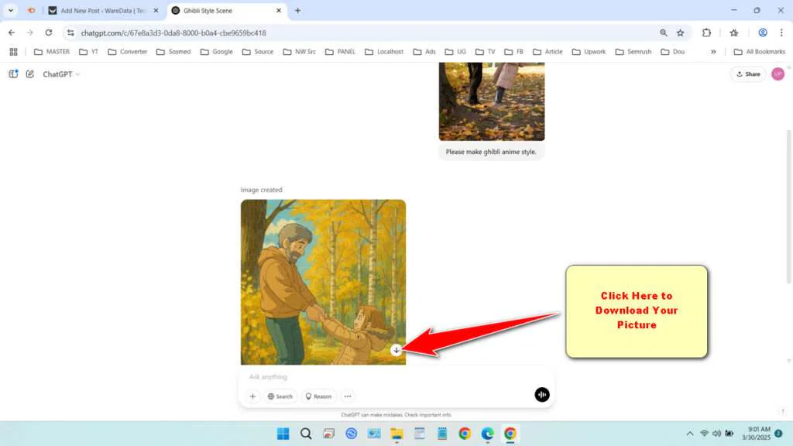Open the ChatGPT model selector dropdown
This screenshot has height=446, width=793.
[60, 74]
